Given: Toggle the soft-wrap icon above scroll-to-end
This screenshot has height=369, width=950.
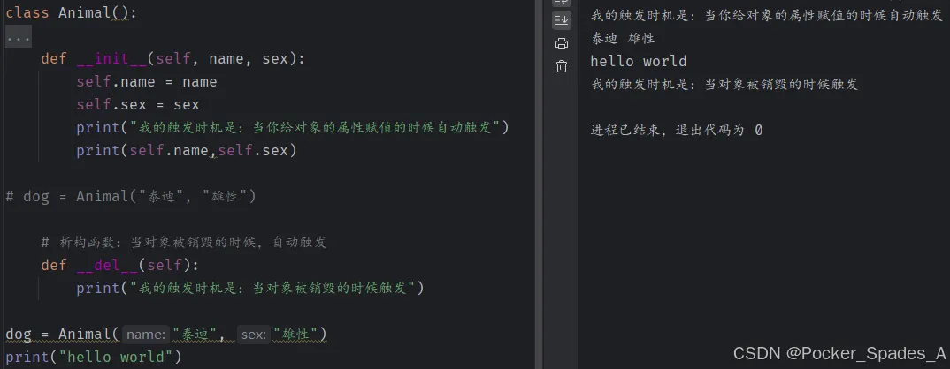Looking at the screenshot, I should point(562,3).
